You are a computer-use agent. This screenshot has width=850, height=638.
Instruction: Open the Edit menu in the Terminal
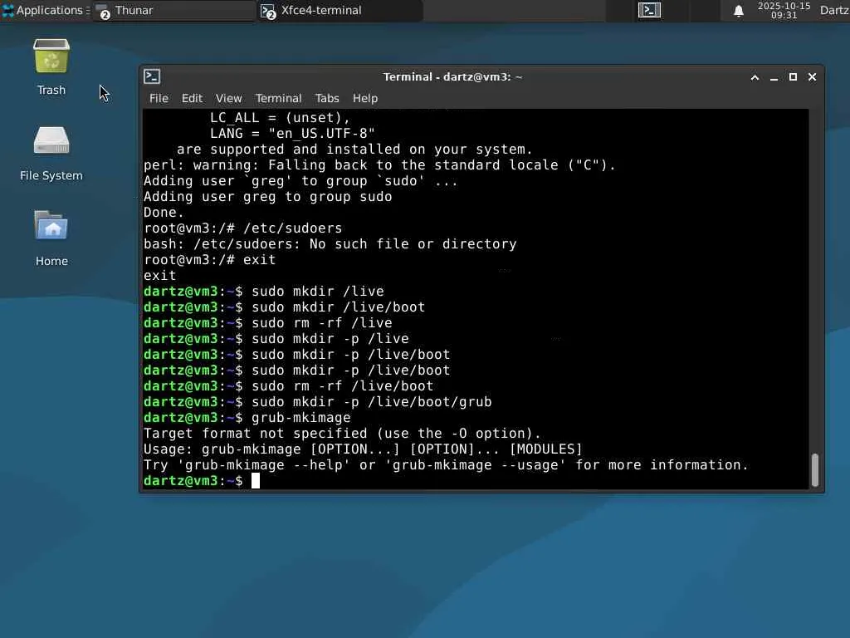coord(192,98)
